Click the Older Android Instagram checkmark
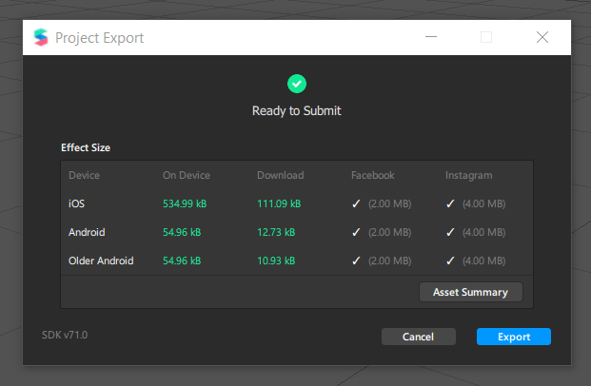Screen dimensions: 591x386 tap(450, 261)
